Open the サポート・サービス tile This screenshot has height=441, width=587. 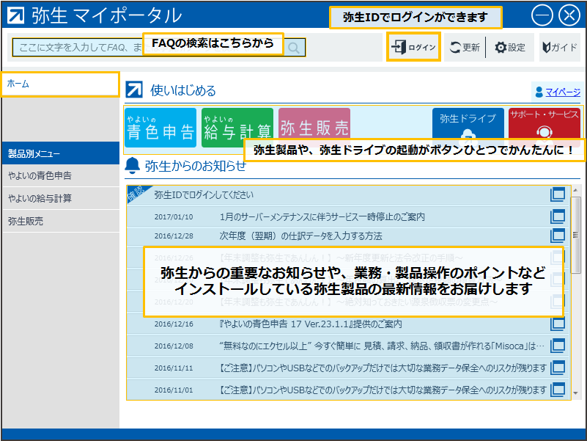click(x=544, y=125)
